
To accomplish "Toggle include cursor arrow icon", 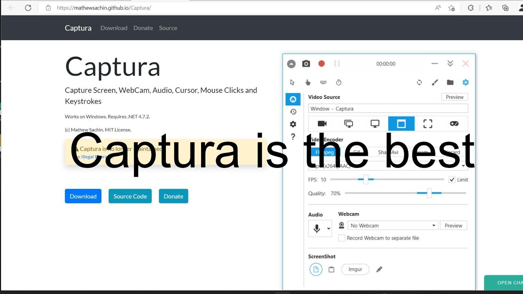I will point(292,82).
